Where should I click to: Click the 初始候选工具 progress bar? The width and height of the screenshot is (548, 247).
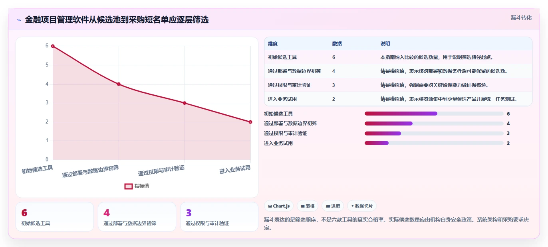coord(434,114)
